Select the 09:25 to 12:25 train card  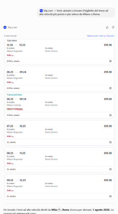(59, 187)
